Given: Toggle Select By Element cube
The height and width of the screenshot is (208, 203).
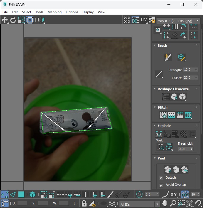Looking at the screenshot, I should click(x=32, y=194).
